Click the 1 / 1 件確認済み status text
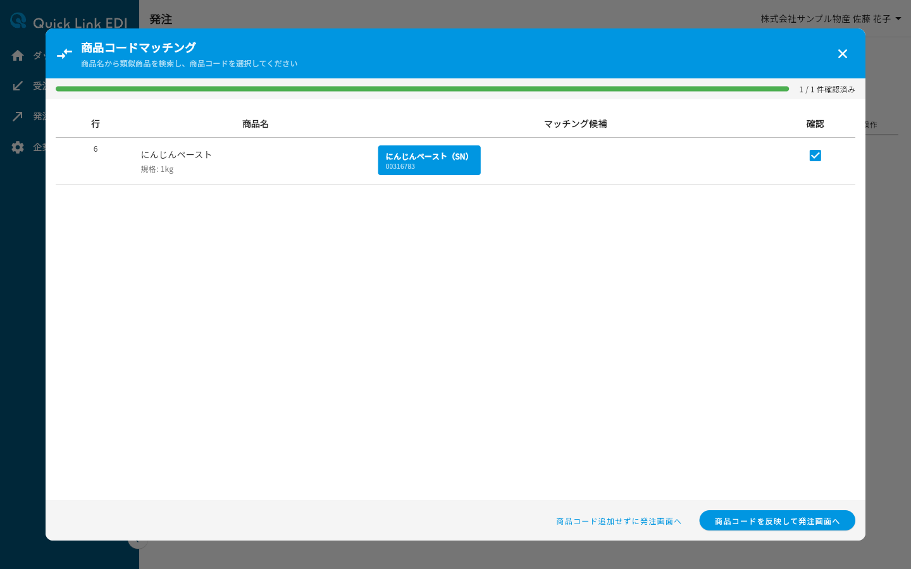Screen dimensions: 911x569 click(x=827, y=90)
